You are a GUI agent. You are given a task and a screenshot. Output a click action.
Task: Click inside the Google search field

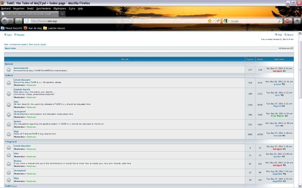[x=254, y=21]
